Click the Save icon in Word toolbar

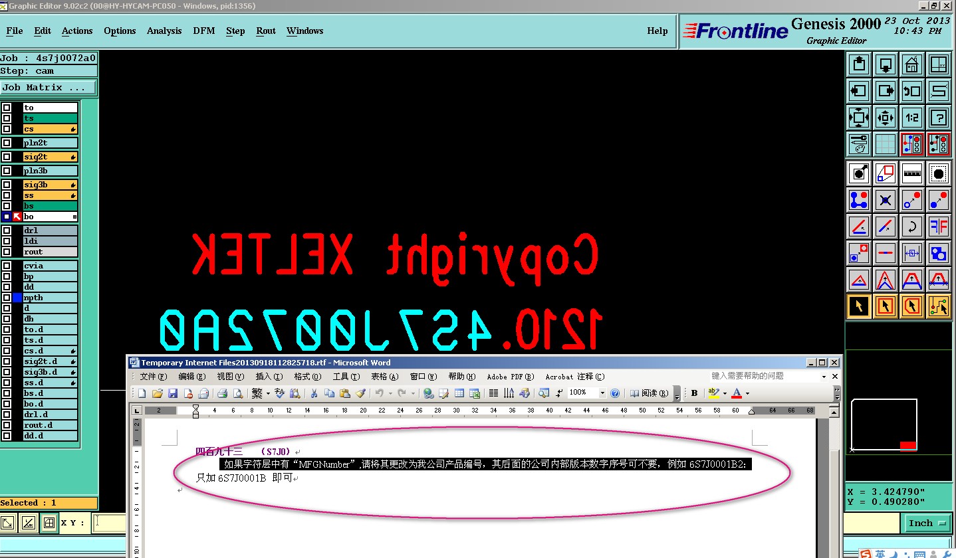click(x=173, y=393)
